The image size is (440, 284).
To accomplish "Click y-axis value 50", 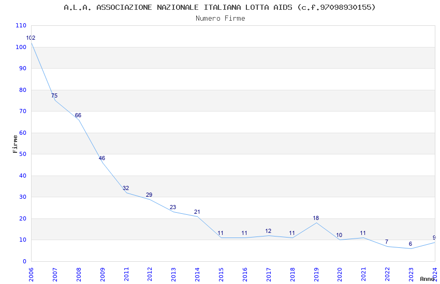I will (23, 154).
